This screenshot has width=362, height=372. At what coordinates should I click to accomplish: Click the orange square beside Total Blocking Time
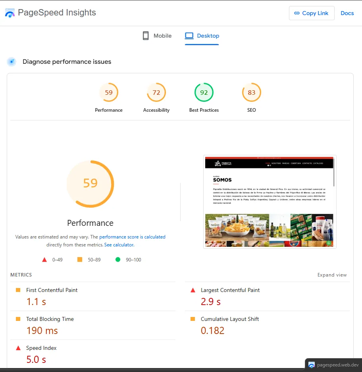coord(18,319)
